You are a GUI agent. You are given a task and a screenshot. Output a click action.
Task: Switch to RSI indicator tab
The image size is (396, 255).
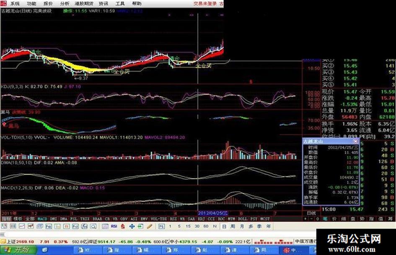pos(173,219)
